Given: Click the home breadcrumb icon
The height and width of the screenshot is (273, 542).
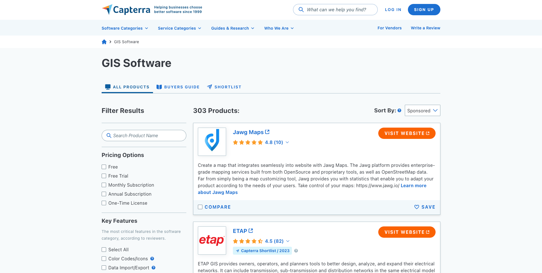Looking at the screenshot, I should pyautogui.click(x=104, y=42).
